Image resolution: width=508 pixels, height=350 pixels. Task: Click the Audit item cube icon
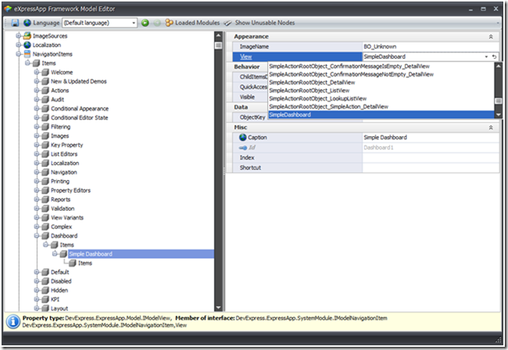pos(46,99)
